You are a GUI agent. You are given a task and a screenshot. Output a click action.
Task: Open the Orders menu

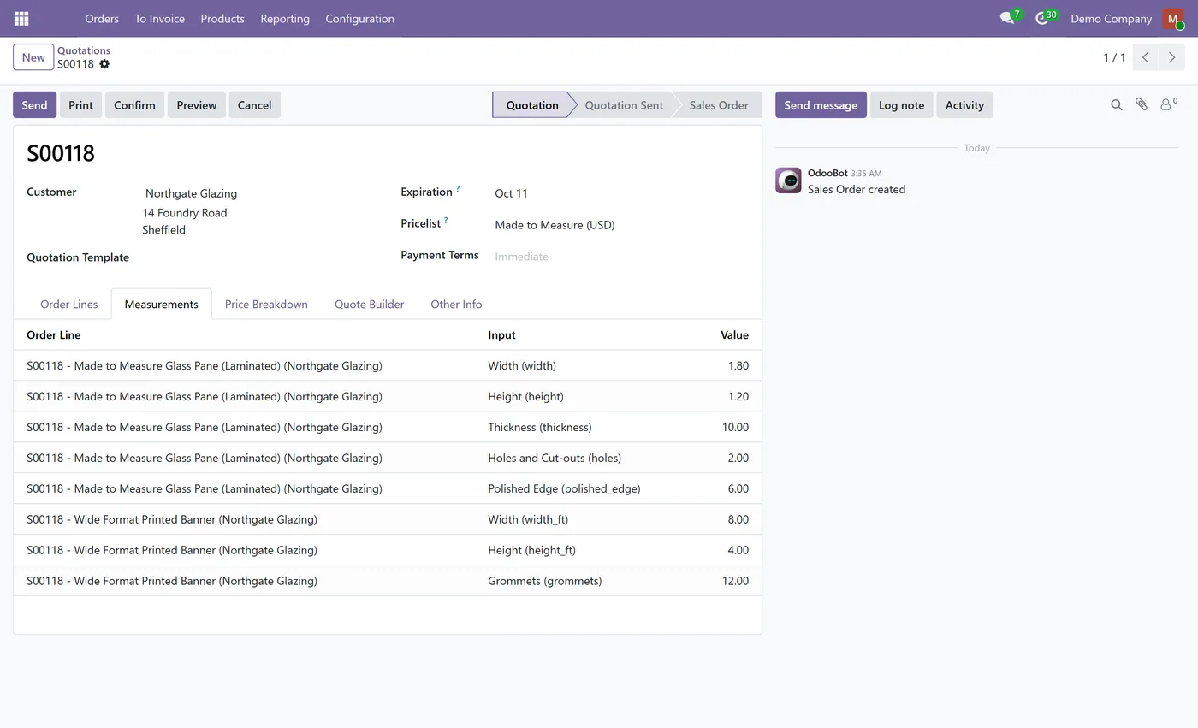coord(102,18)
